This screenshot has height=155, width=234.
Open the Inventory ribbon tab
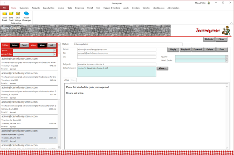pyautogui.click(x=136, y=8)
